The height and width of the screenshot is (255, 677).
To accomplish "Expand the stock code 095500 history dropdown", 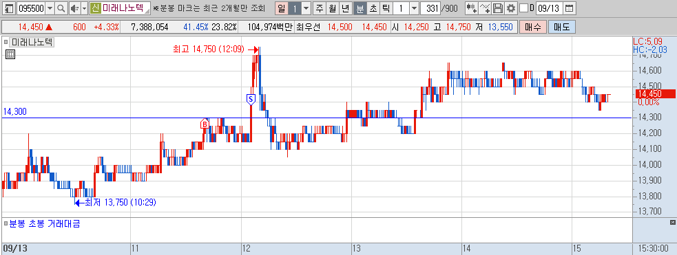I will point(50,8).
